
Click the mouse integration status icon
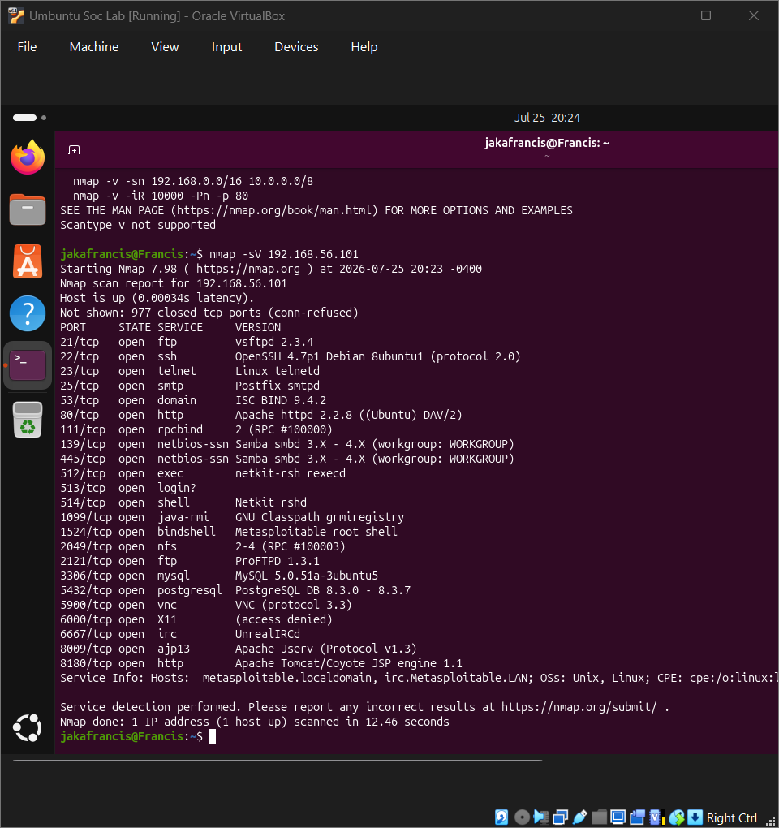[x=677, y=817]
